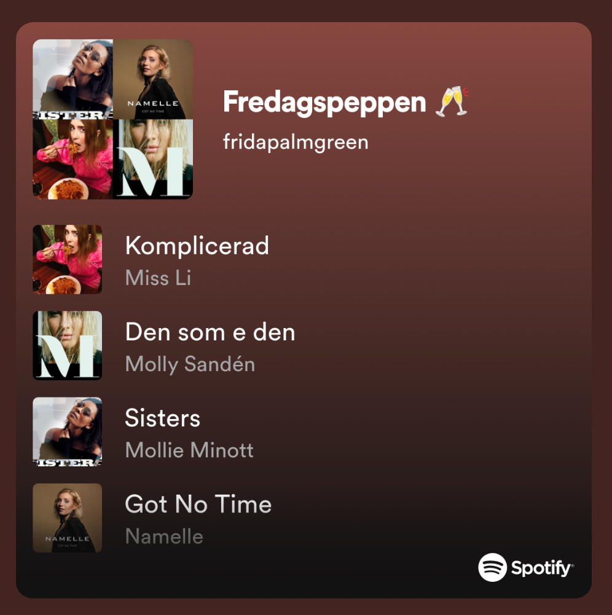
Task: Play the track Den som e den
Action: coord(210,332)
